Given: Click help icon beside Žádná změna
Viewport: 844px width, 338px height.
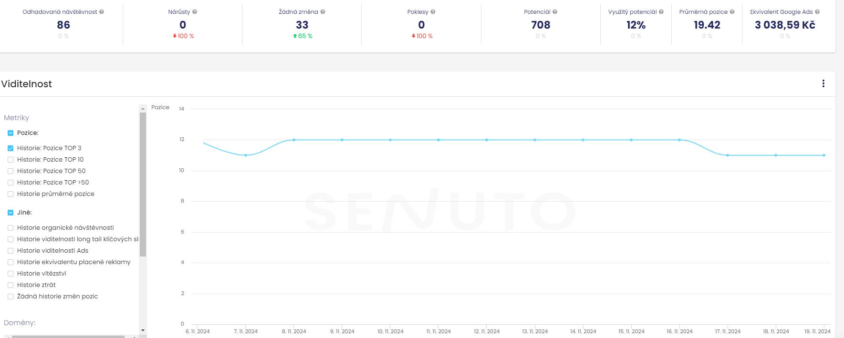Looking at the screenshot, I should coord(323,12).
